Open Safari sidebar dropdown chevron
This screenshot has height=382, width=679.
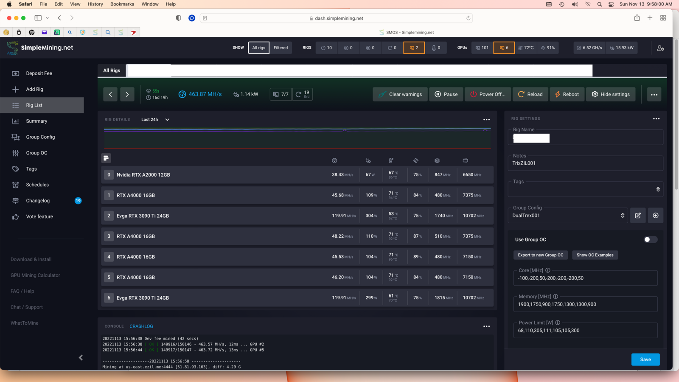[x=47, y=18]
